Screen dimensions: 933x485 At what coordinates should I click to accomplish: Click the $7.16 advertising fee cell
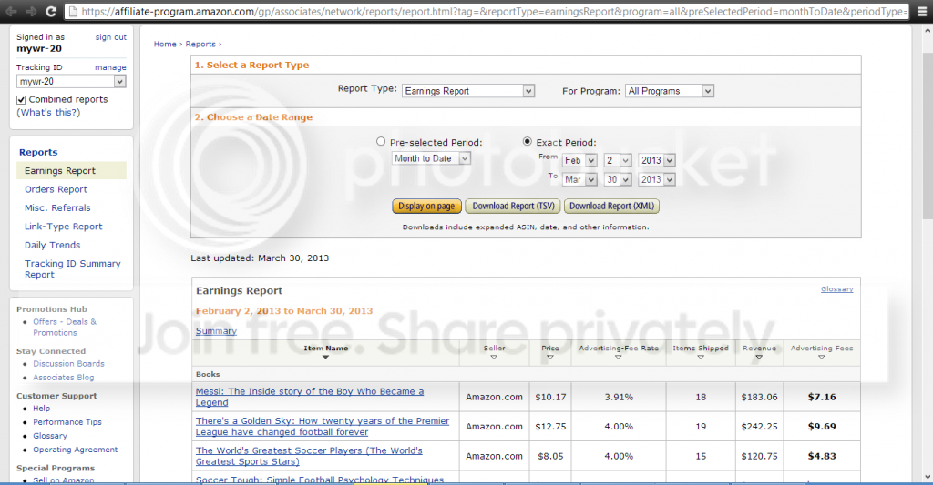click(x=822, y=397)
